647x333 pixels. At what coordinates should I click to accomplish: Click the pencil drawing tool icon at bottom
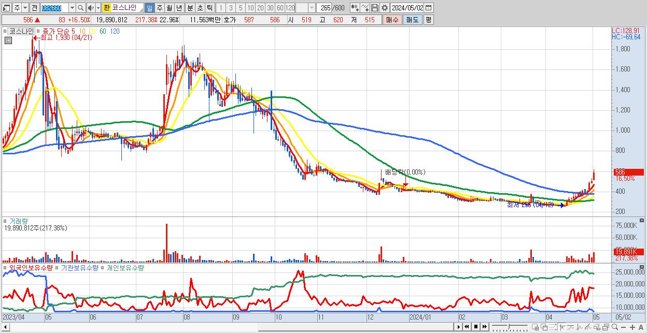(x=588, y=327)
